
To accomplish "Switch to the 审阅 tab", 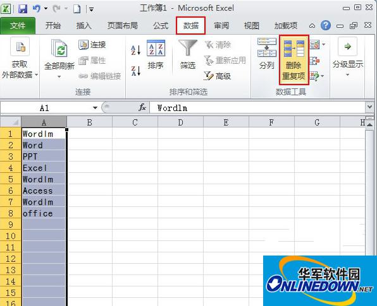I will 221,25.
